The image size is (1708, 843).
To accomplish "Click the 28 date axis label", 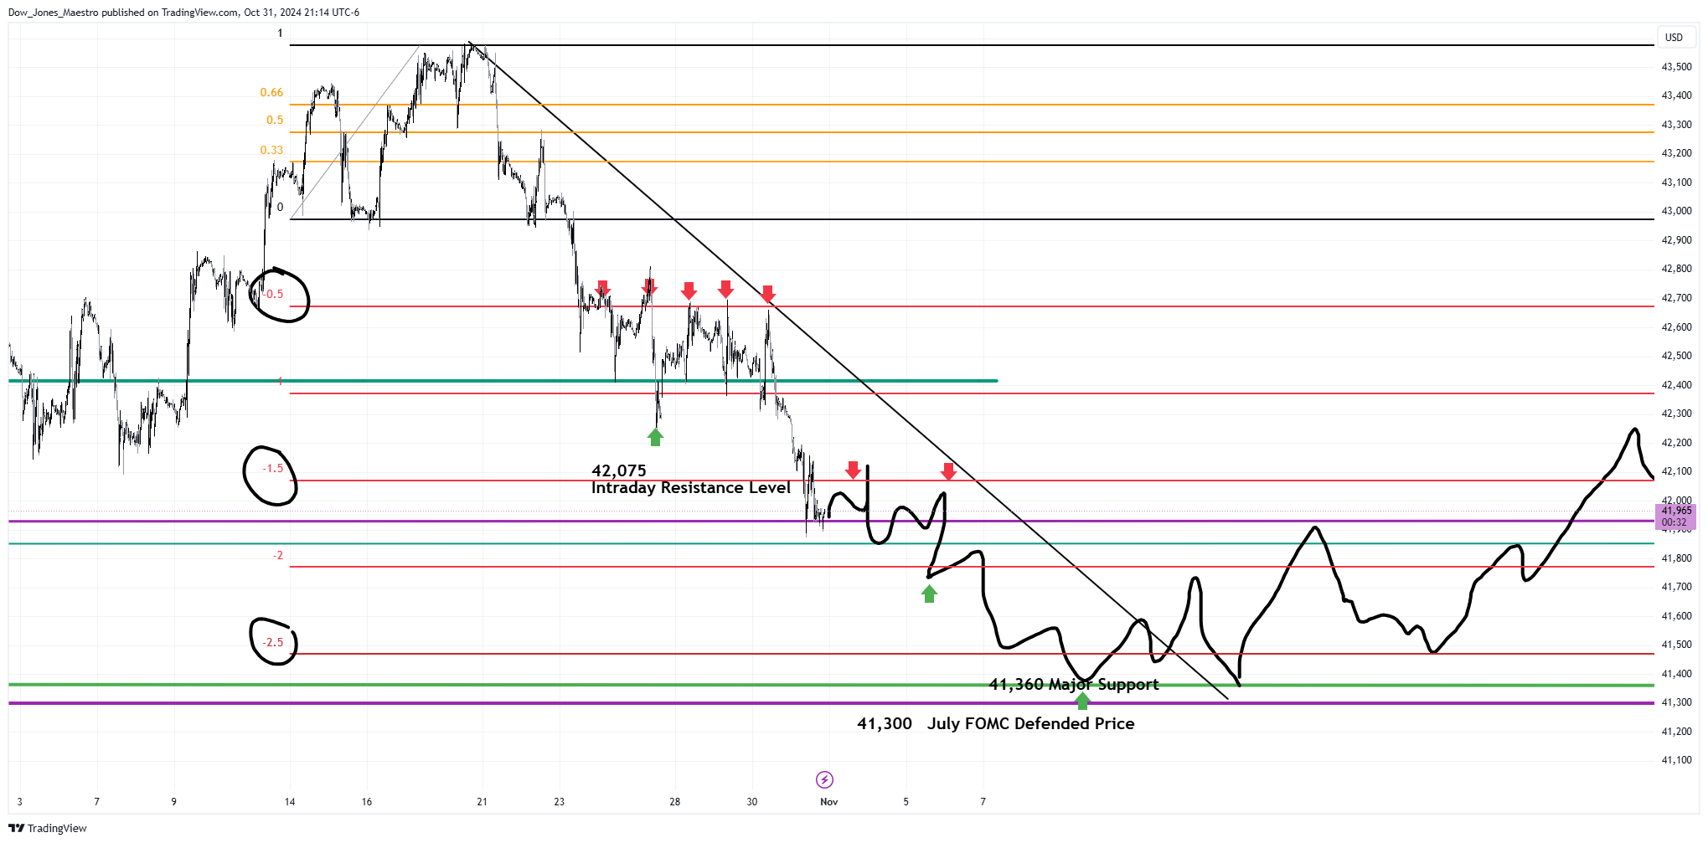I will (674, 802).
